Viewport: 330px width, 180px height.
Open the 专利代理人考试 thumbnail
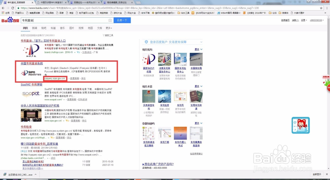181,133
